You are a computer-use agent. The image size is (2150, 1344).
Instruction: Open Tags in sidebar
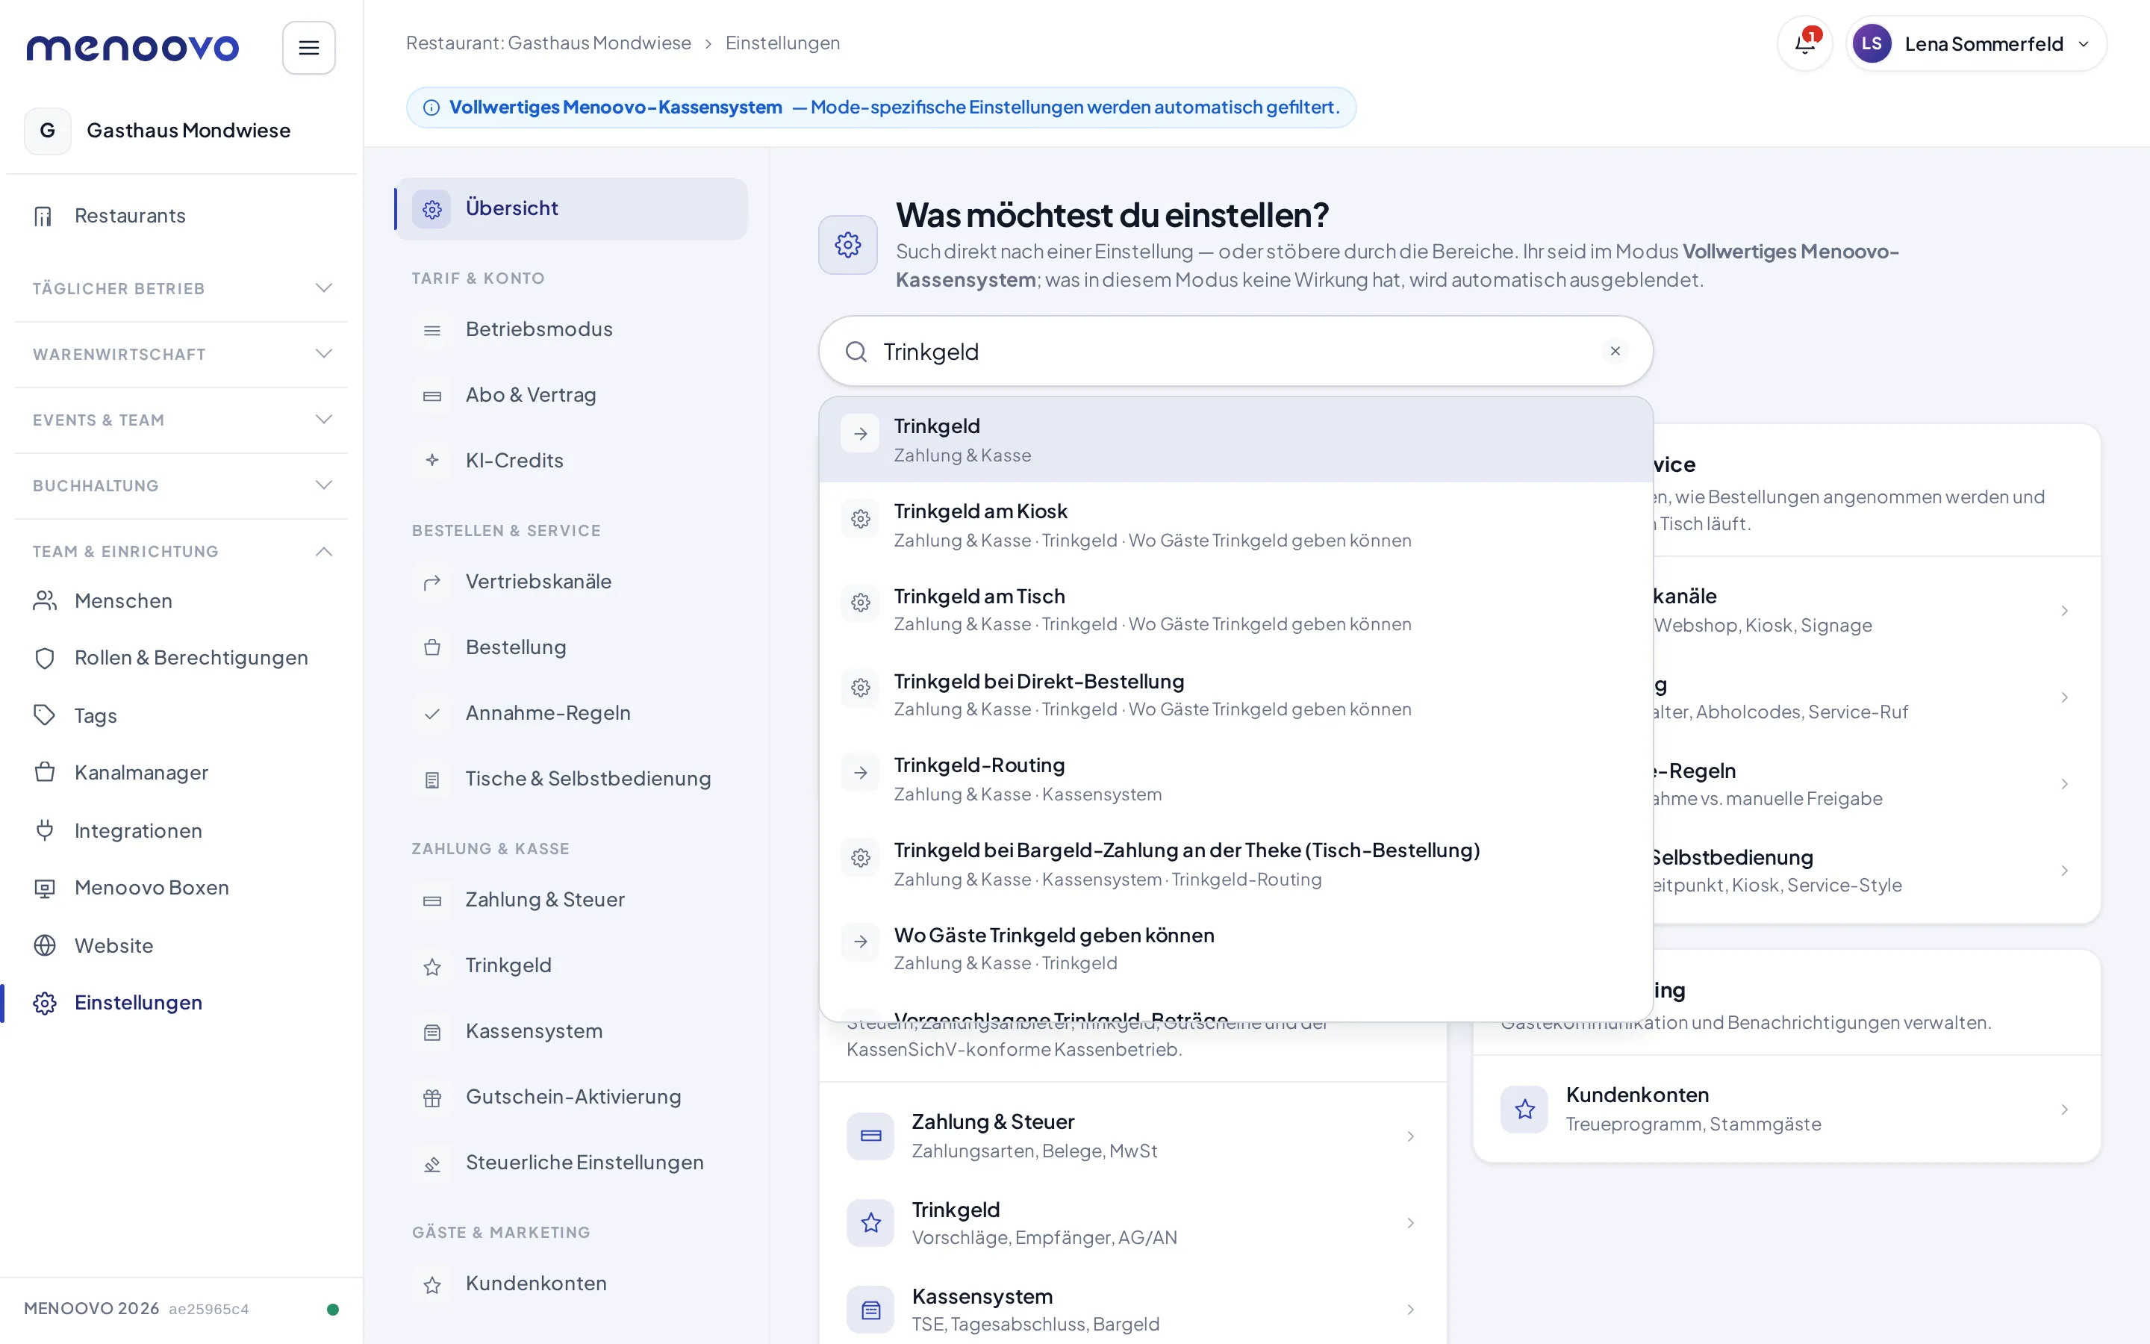click(181, 715)
